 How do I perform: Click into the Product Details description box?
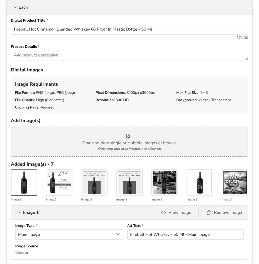pos(129,55)
